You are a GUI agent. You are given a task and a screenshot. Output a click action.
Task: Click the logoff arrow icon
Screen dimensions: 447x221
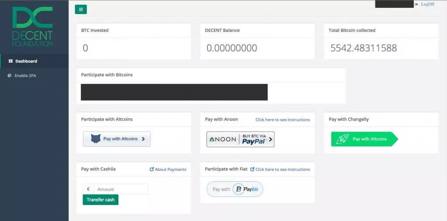point(416,4)
